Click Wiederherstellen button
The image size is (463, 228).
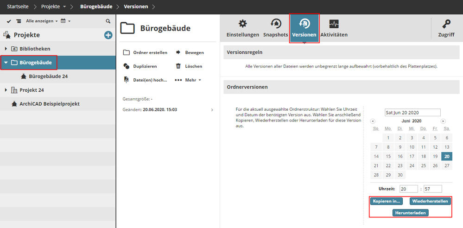point(430,201)
